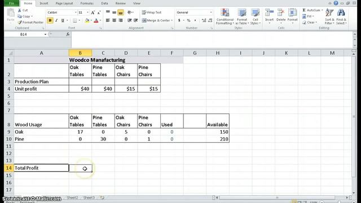Viewport: 361px width, 203px height.
Task: Increase font size with Grow Font icon
Action: 93,12
